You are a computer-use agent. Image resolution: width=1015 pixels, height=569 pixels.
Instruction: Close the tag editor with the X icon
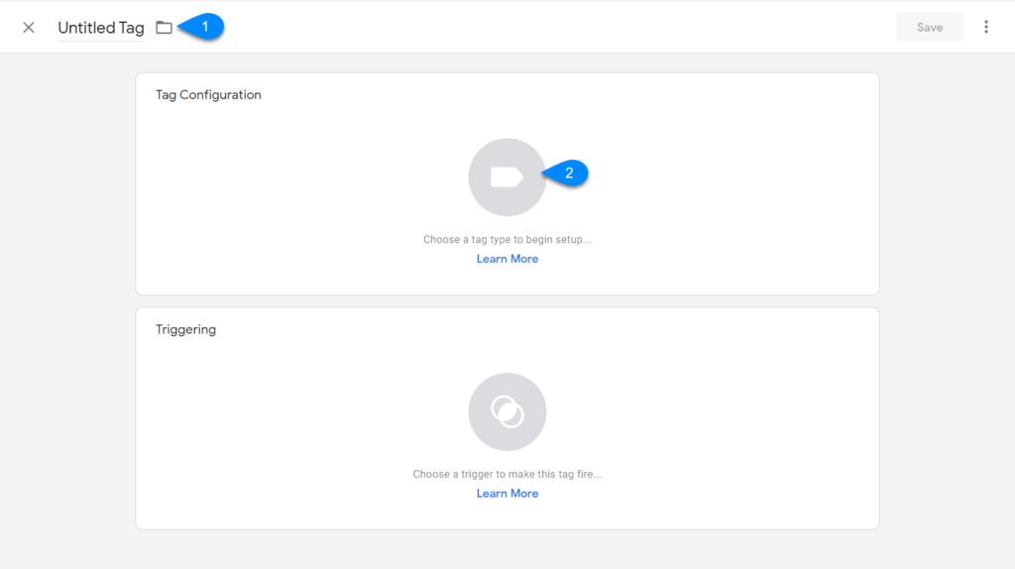[29, 28]
